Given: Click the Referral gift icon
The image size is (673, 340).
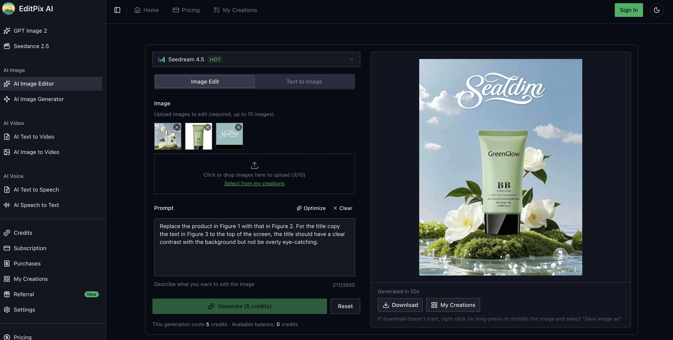Looking at the screenshot, I should coord(7,294).
